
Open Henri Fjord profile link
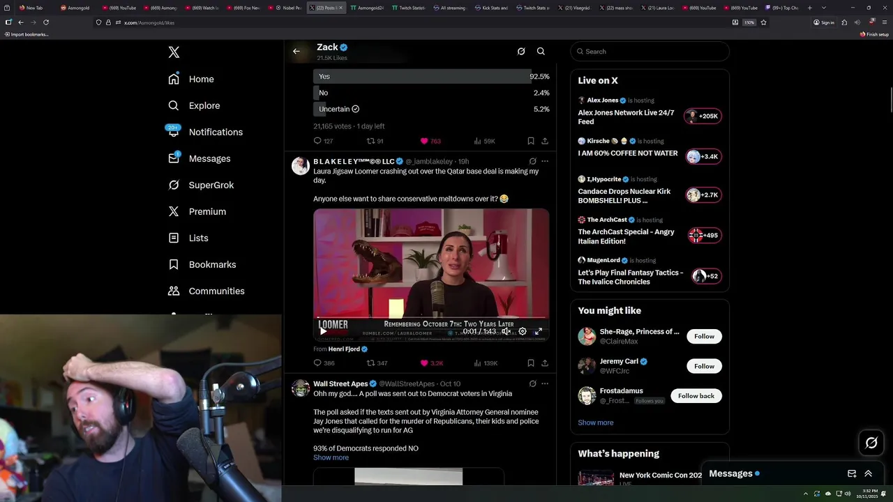pyautogui.click(x=344, y=349)
